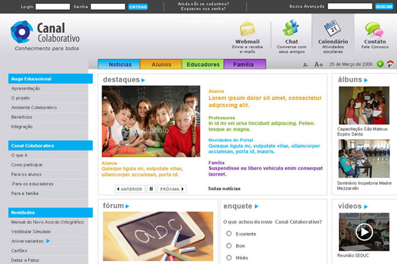
Task: Select the Bom poll option
Action: pos(229,246)
